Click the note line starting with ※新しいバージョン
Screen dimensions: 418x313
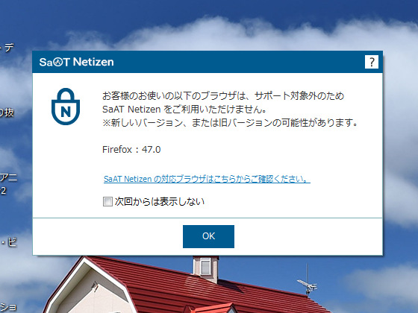pyautogui.click(x=230, y=123)
